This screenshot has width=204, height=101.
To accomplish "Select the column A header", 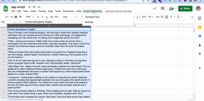I will (x=49, y=26).
